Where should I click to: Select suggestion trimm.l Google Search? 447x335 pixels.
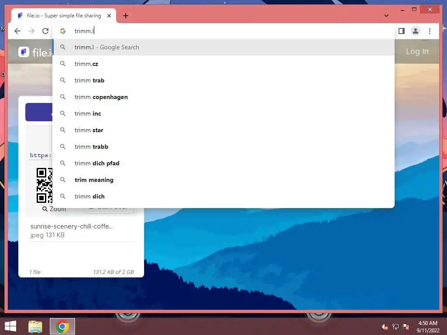224,47
